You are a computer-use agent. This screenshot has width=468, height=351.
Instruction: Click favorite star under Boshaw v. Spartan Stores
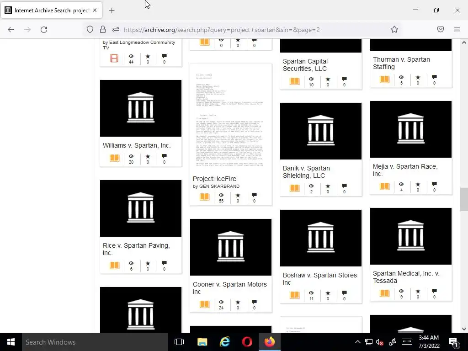(x=328, y=293)
